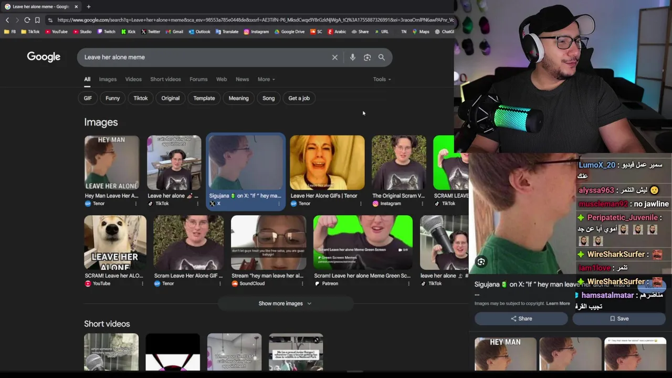Expand Show more images
This screenshot has width=672, height=378.
click(x=285, y=303)
